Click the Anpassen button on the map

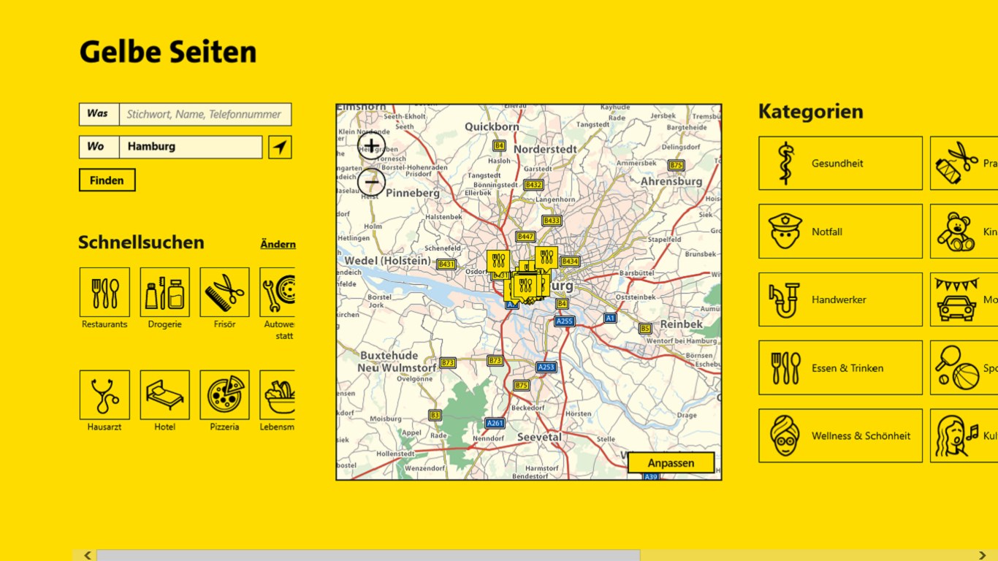(x=671, y=463)
